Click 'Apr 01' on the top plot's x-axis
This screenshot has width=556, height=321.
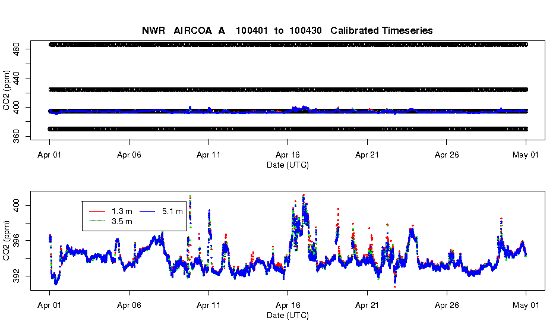[x=49, y=155]
